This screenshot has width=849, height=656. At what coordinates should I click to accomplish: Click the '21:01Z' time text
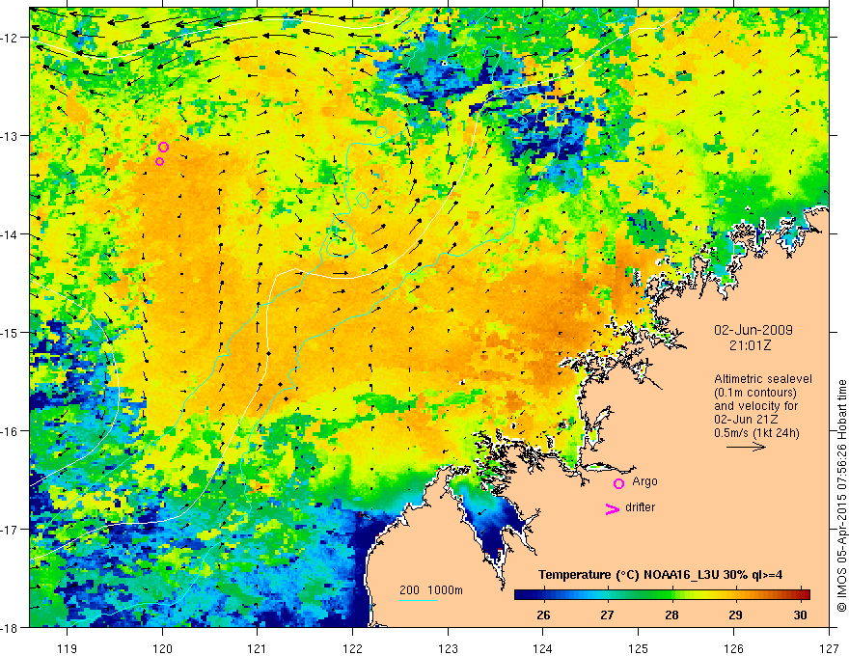pyautogui.click(x=750, y=345)
